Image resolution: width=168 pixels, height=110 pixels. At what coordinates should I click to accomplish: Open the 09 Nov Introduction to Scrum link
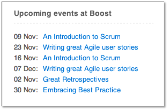tap(82, 37)
